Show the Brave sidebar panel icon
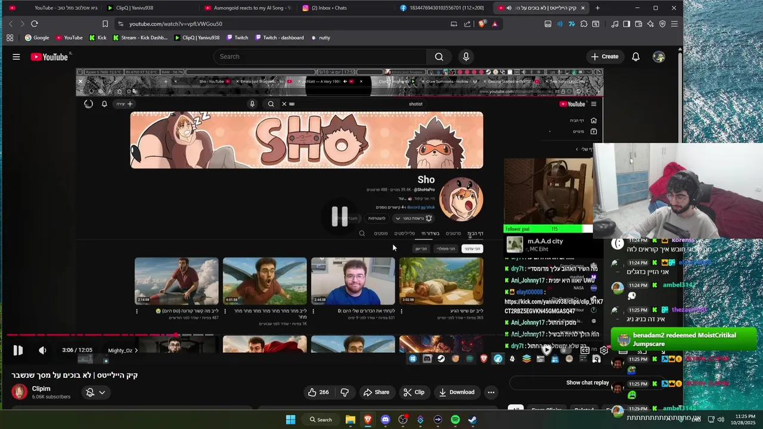The image size is (763, 429). 626,24
